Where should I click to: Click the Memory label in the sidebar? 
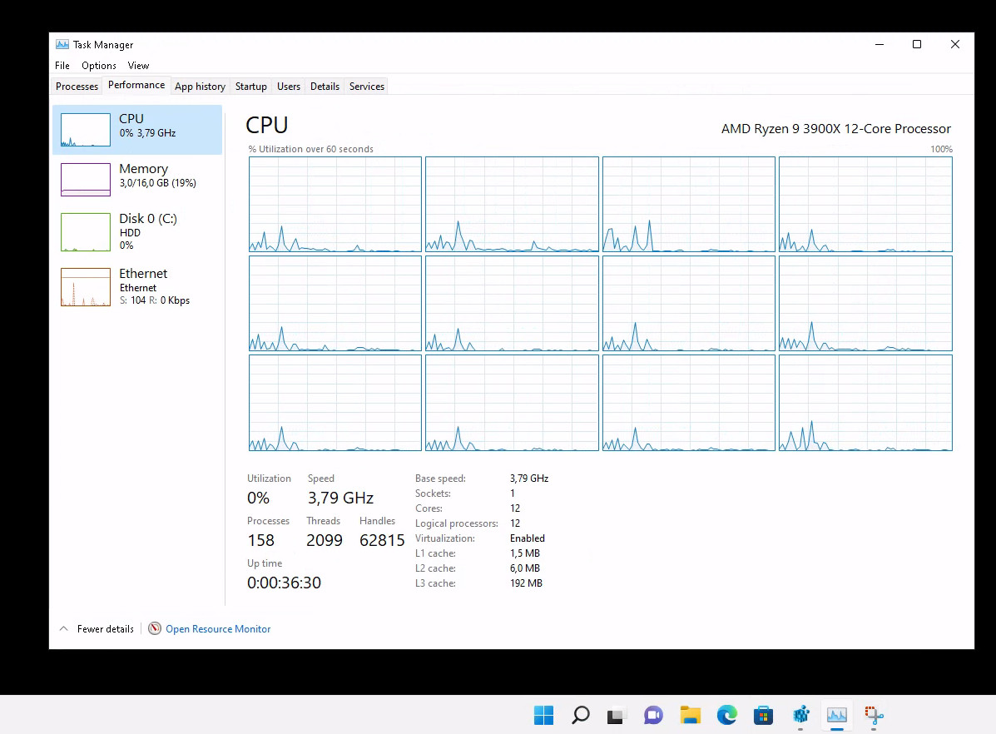tap(144, 168)
